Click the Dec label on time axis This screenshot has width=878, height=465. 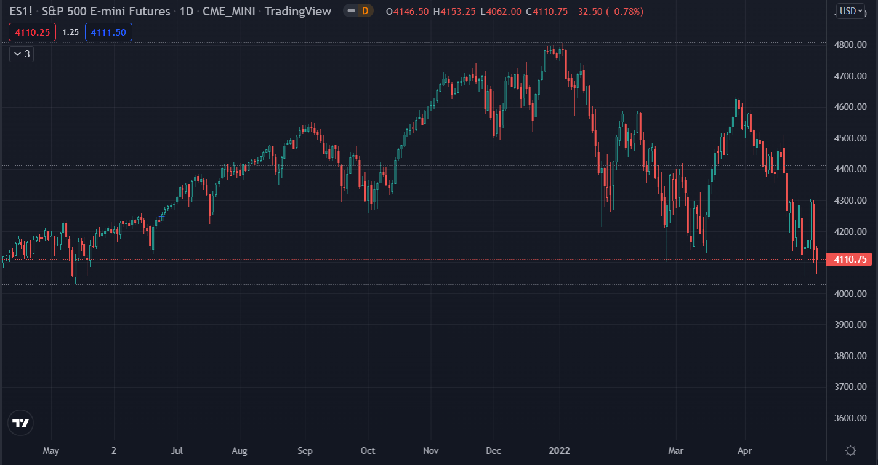494,451
